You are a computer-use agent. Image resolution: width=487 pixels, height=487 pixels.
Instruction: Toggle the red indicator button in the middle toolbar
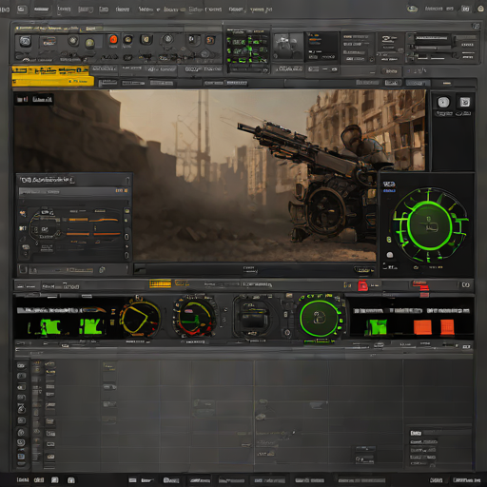[362, 285]
